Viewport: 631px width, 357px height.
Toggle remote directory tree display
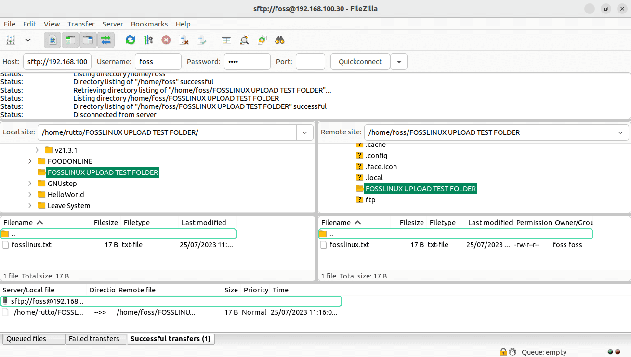(x=88, y=40)
